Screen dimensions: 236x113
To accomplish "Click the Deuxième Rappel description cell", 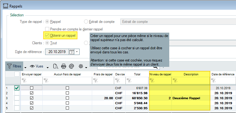I will (191, 98).
